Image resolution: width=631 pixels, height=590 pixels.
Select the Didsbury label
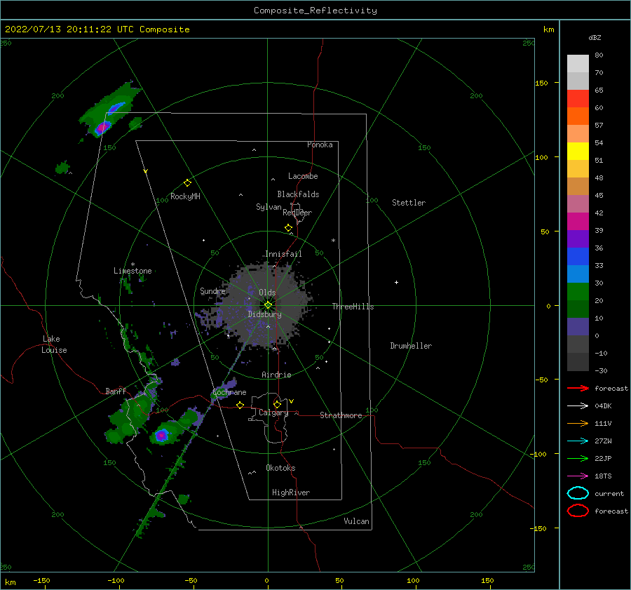264,314
